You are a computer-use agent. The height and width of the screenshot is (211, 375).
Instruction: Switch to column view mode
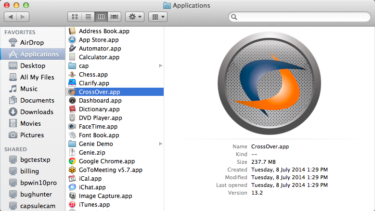click(101, 17)
